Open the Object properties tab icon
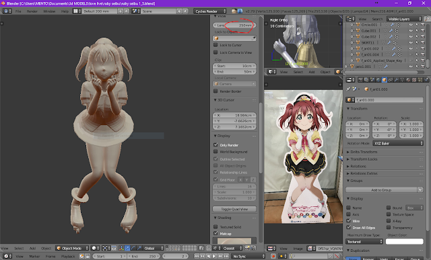431x260 pixels. (385, 80)
